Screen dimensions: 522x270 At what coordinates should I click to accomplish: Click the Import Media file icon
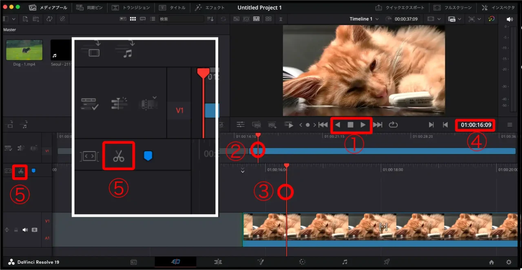[x=25, y=19]
